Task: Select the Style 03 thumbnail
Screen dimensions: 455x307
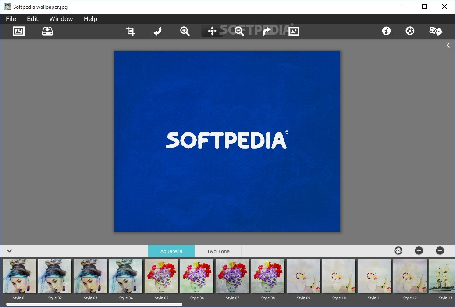Action: 90,276
